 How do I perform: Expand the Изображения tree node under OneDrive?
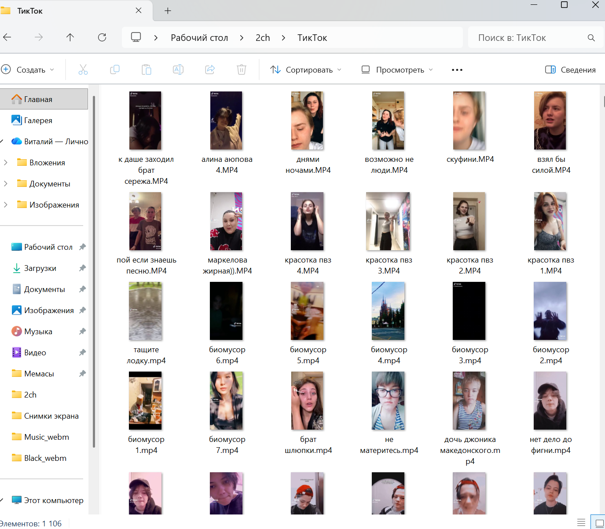pos(6,205)
